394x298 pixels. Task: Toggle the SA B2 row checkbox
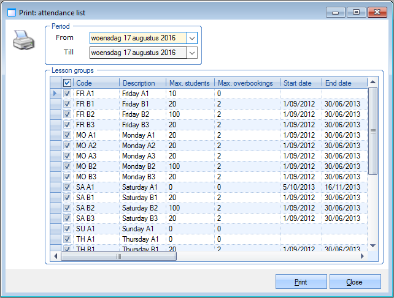click(x=68, y=208)
